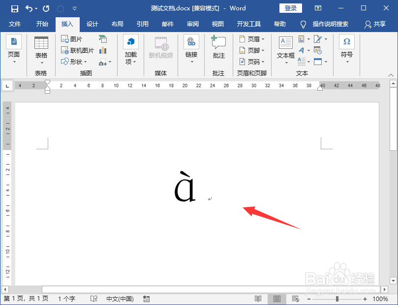Open the 符号 symbol dropdown

[x=347, y=50]
